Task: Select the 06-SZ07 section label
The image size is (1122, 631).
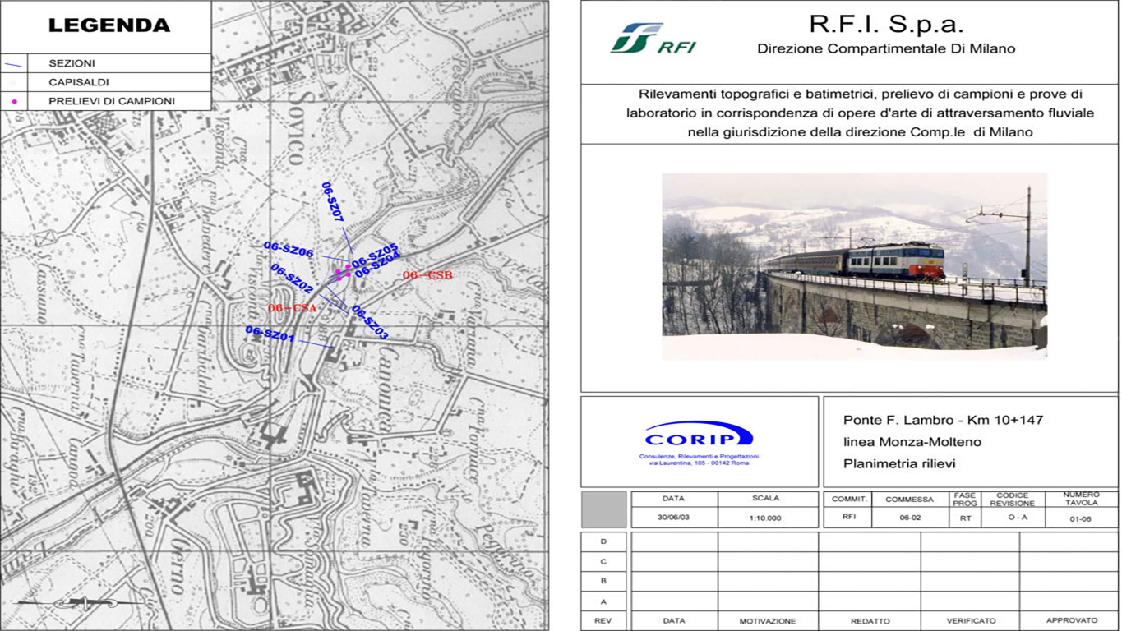Action: pyautogui.click(x=333, y=203)
